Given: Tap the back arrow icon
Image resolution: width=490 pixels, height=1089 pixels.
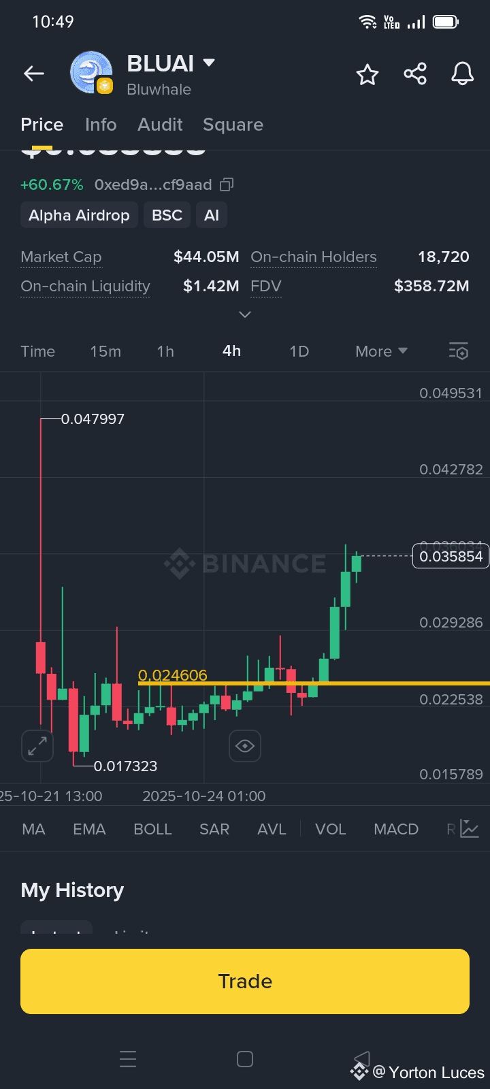Looking at the screenshot, I should pyautogui.click(x=34, y=74).
